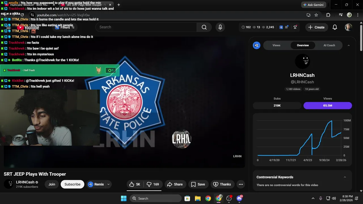363x204 pixels.
Task: Select the Subs 219K chart option
Action: 277,106
